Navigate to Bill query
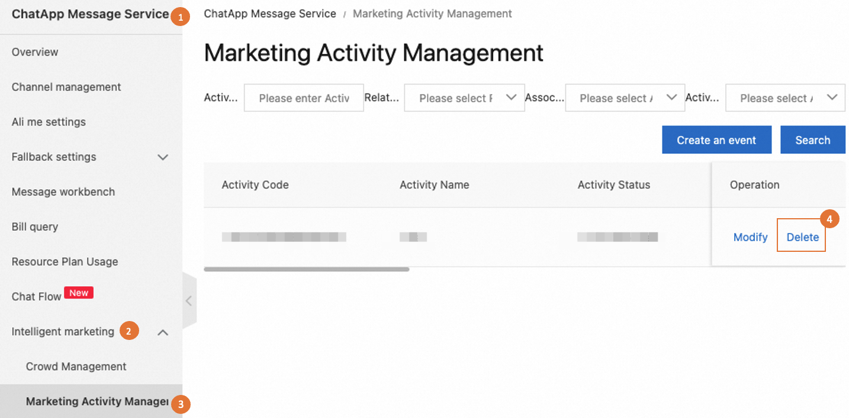This screenshot has height=418, width=849. point(35,226)
